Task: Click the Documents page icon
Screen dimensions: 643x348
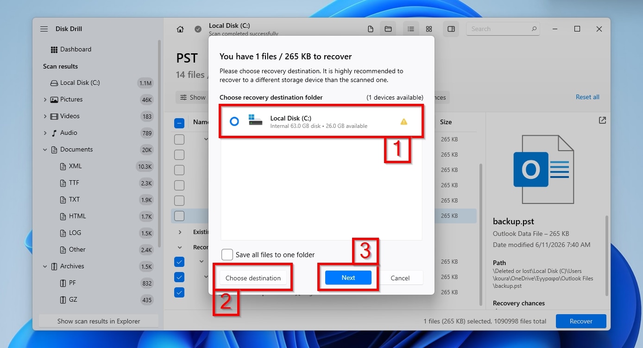Action: [54, 150]
